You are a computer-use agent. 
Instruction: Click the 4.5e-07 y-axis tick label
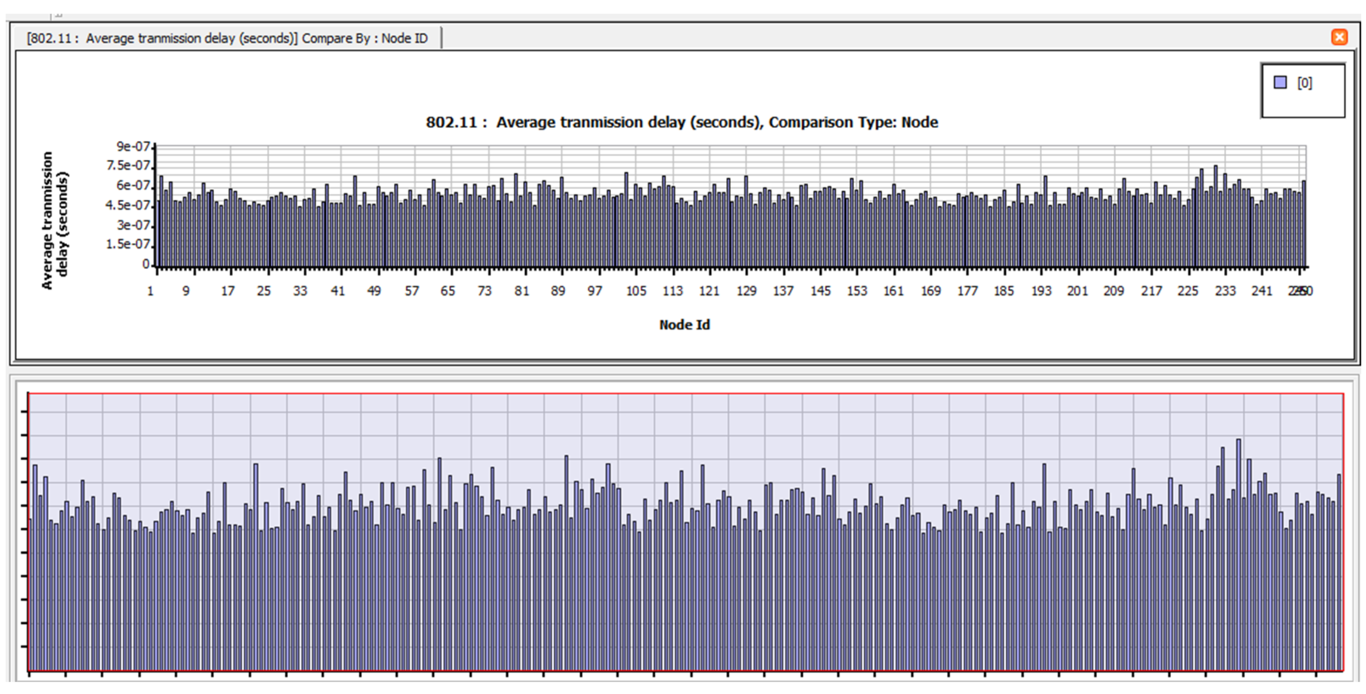pyautogui.click(x=128, y=205)
